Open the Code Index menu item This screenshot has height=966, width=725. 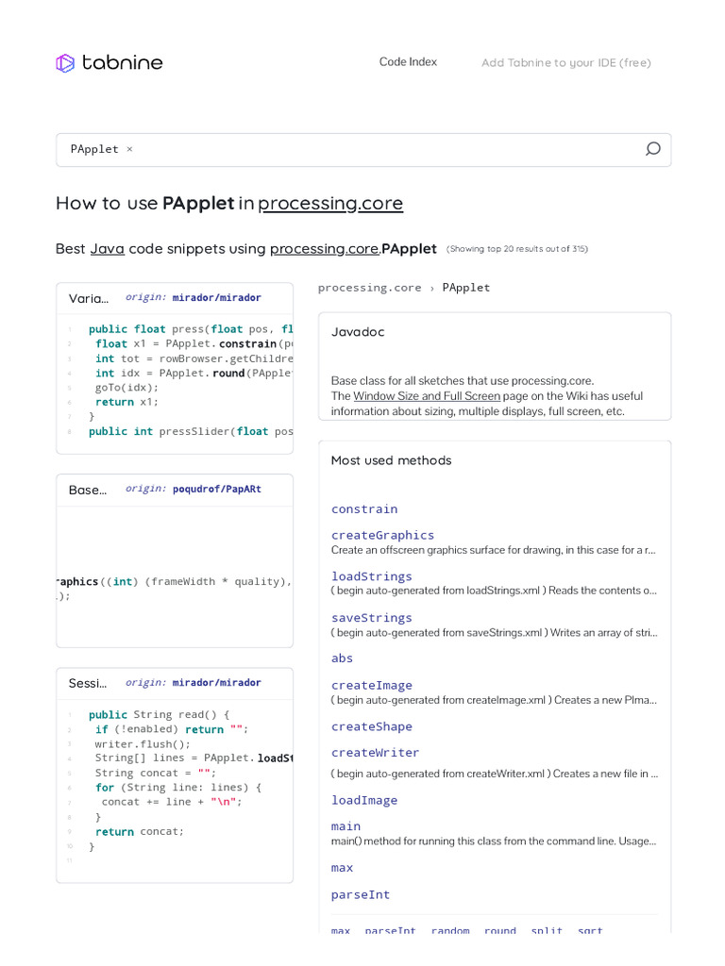408,62
